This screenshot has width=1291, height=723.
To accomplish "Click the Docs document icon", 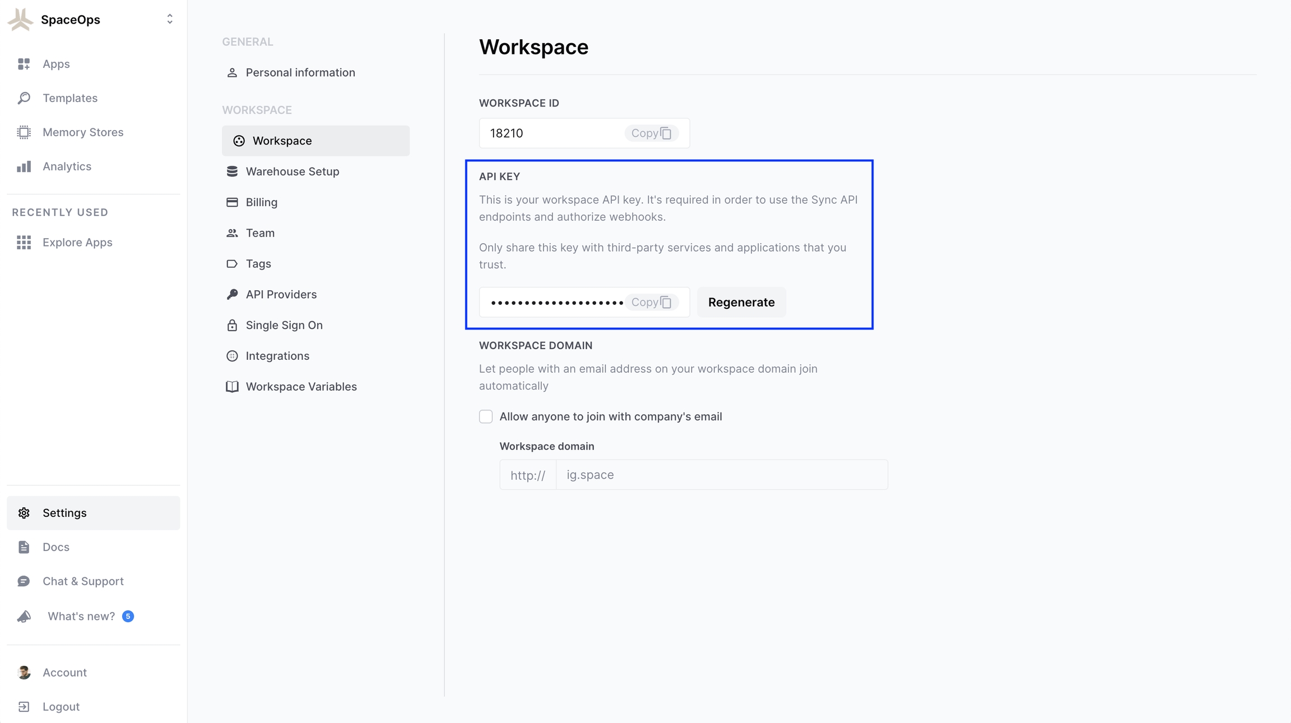I will [x=24, y=547].
